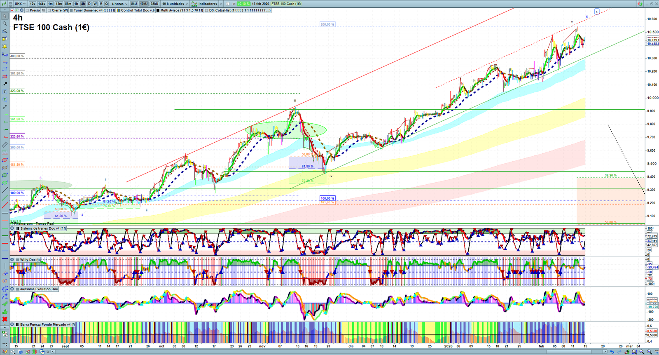The image size is (659, 355).
Task: Expand the '4 horas' timeframe dropdown
Action: coord(119,4)
